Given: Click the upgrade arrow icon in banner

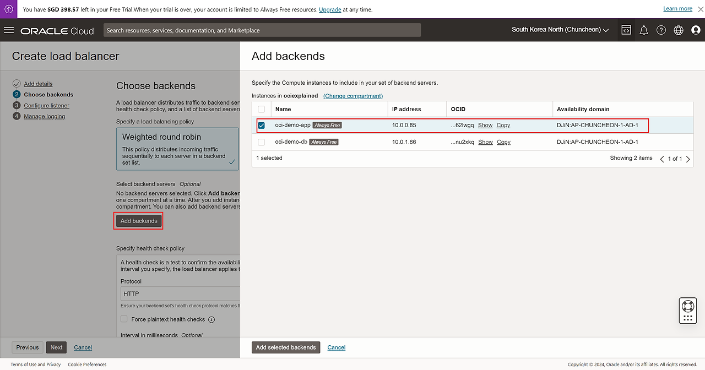Looking at the screenshot, I should [9, 9].
